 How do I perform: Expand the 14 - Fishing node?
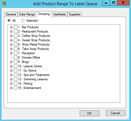tap(11, 84)
